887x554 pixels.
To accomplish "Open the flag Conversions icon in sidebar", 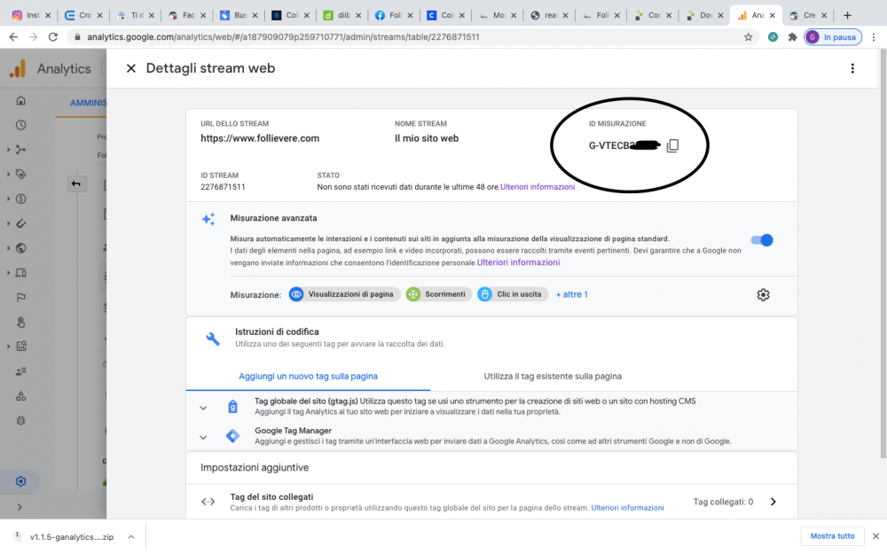I will [x=21, y=297].
